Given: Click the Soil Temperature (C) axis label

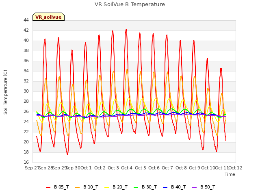Looking at the screenshot, I should [5, 92].
